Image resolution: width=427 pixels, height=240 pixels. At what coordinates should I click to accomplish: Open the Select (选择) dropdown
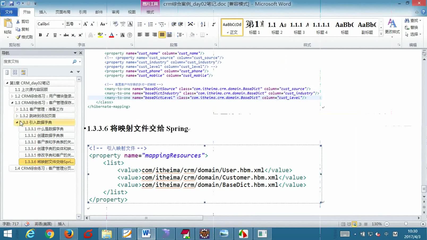[x=413, y=34]
